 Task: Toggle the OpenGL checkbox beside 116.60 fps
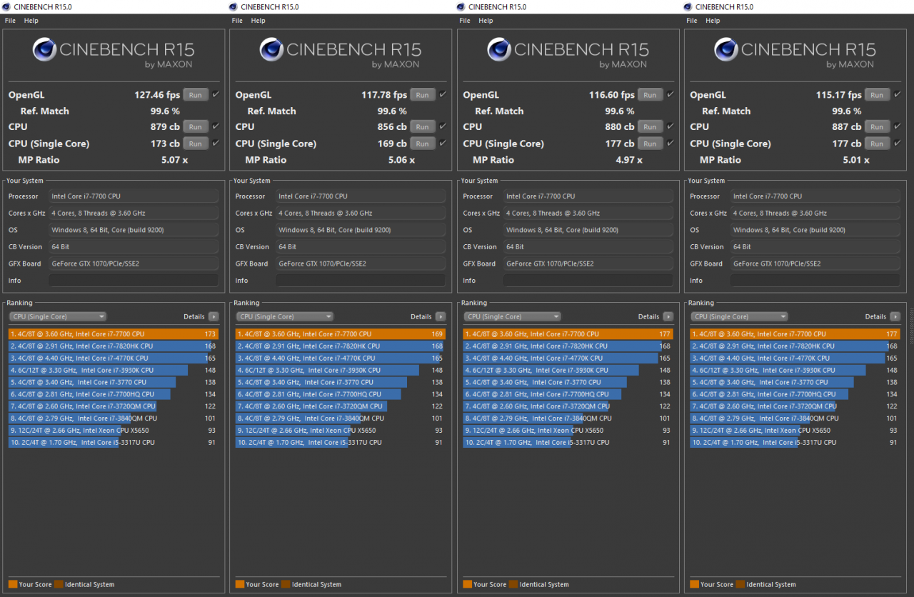[671, 94]
